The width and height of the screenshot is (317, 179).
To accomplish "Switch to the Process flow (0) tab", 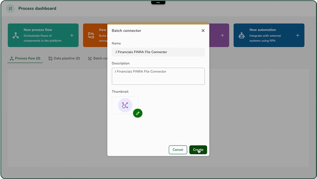I will coord(25,58).
